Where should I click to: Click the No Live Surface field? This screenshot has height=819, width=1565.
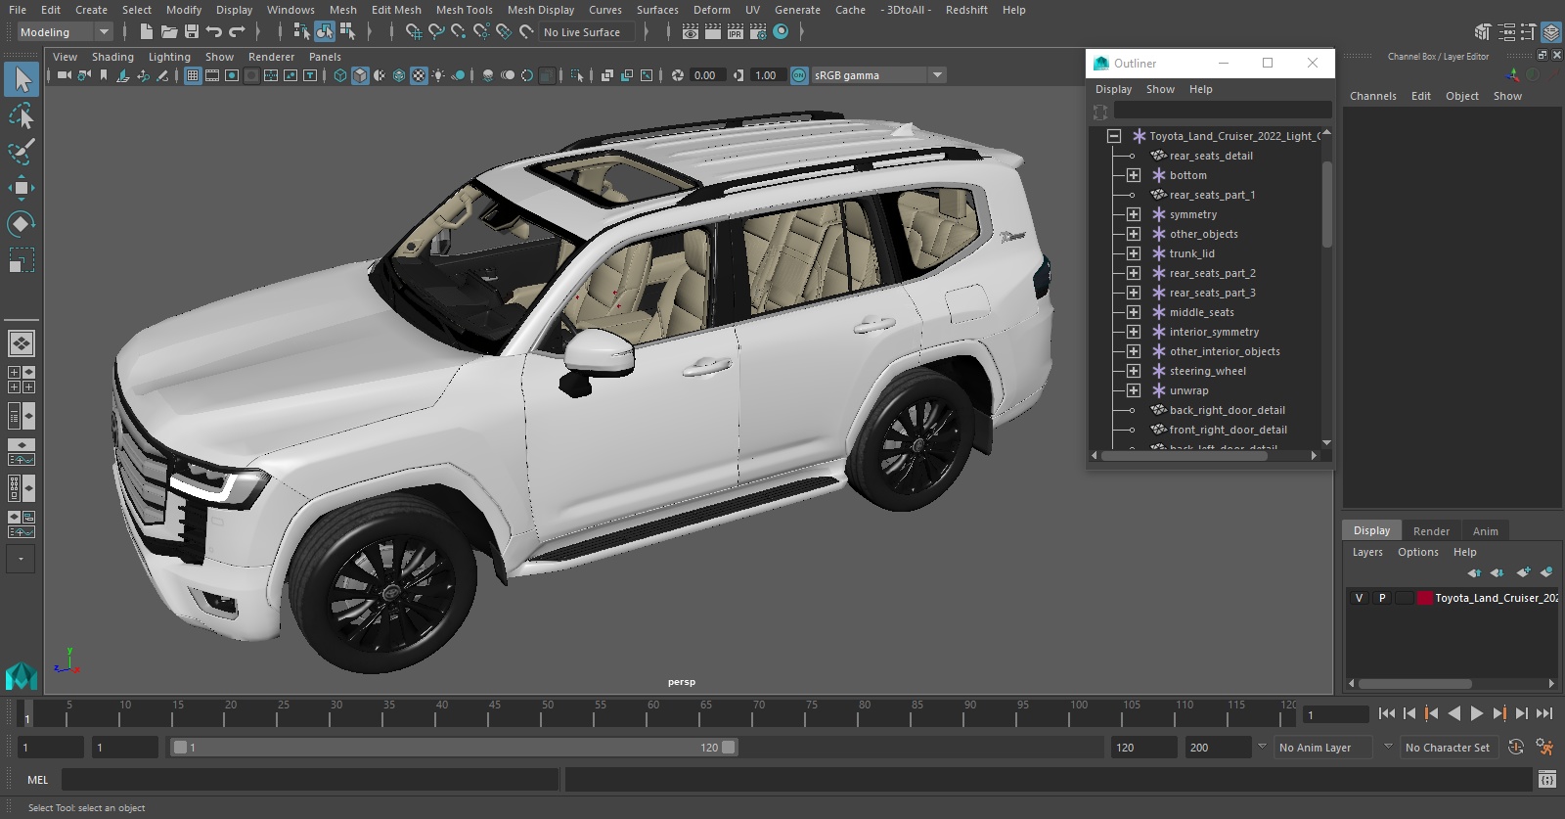[588, 32]
